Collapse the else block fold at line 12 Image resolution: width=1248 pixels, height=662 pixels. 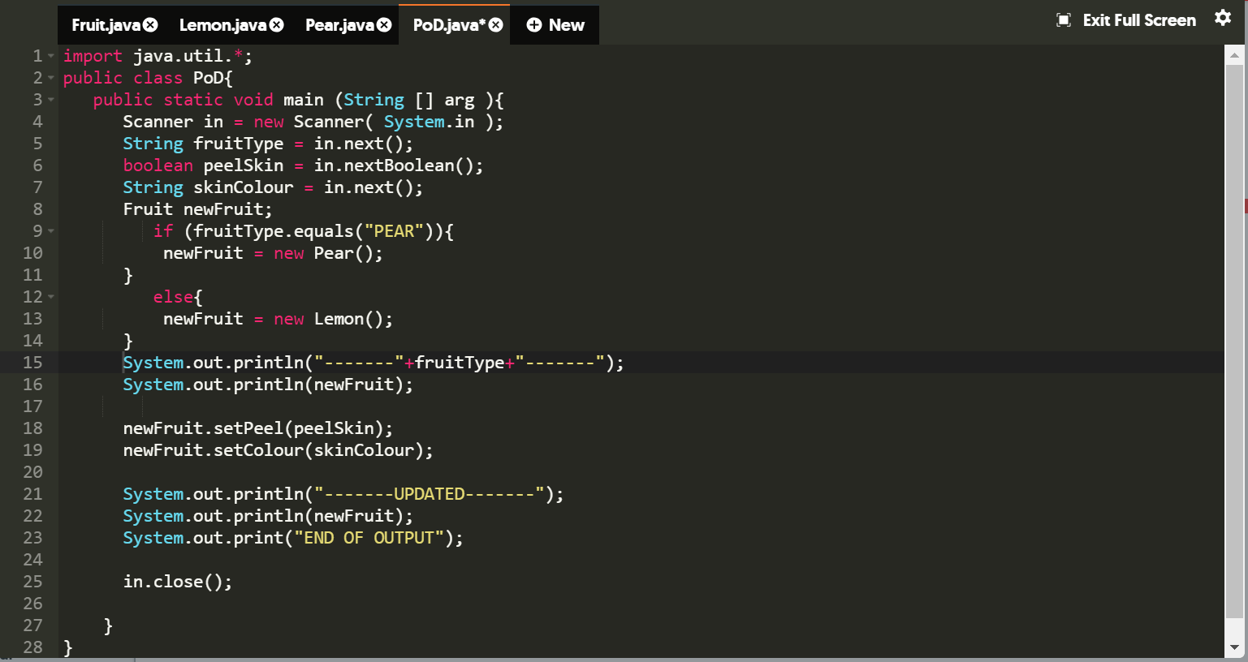(51, 297)
